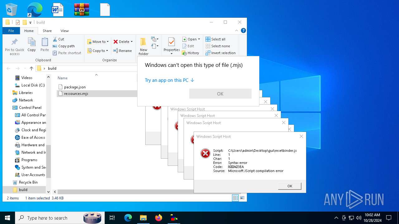Switch to the View ribbon tab

pyautogui.click(x=65, y=31)
